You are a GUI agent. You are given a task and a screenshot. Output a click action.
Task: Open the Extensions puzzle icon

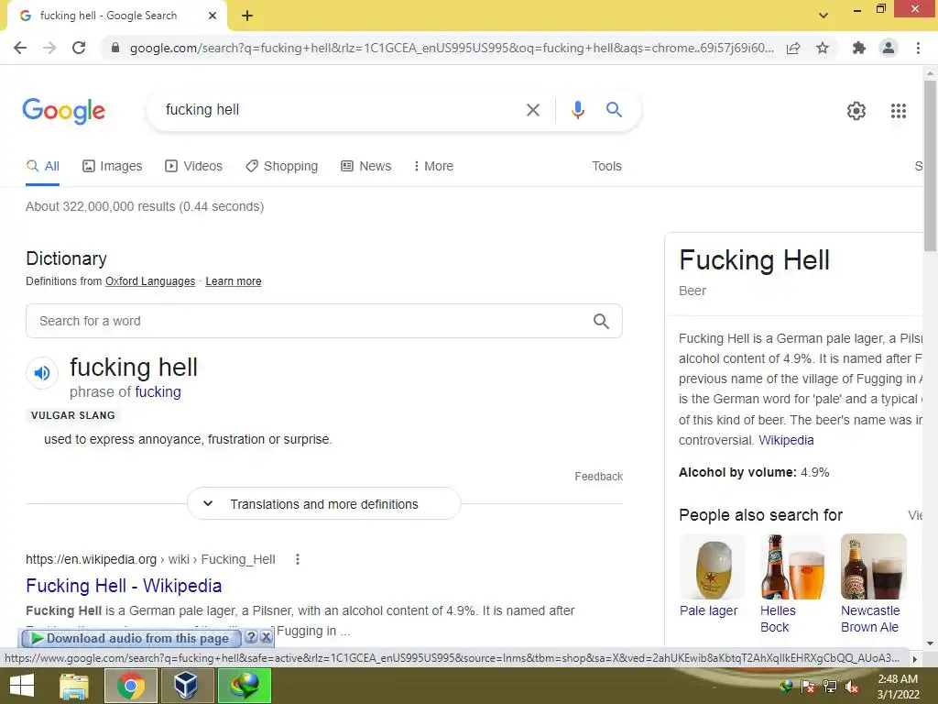(x=859, y=48)
